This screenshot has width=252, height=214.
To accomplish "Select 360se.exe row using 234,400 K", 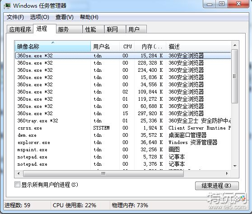I will tap(123, 70).
